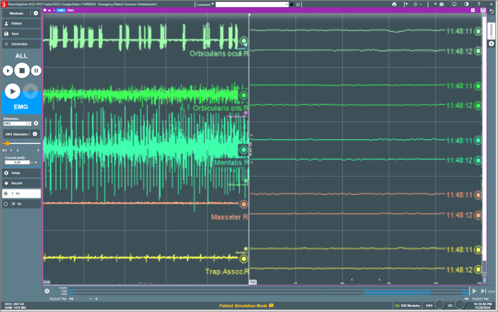Click the camera snapshot icon in the toolbar
This screenshot has width=498, height=312.
tap(442, 4)
